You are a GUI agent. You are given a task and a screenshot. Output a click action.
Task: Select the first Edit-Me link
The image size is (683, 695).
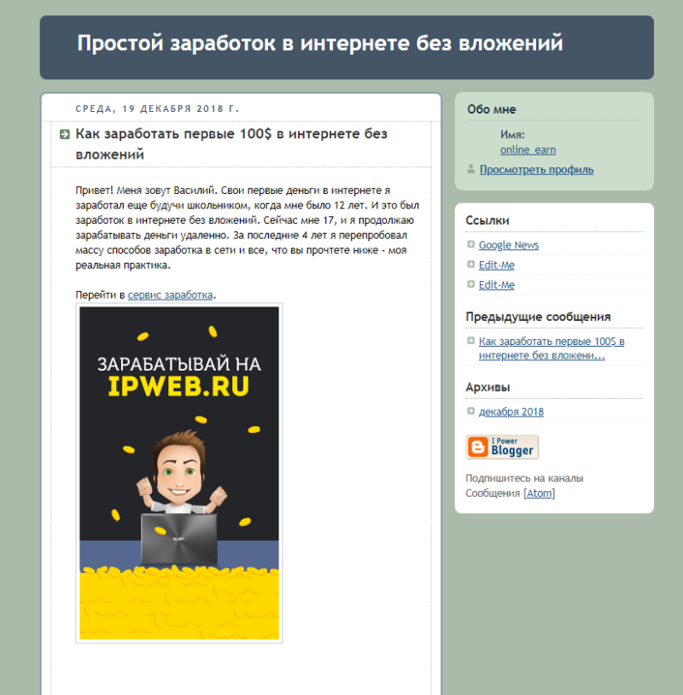point(496,265)
